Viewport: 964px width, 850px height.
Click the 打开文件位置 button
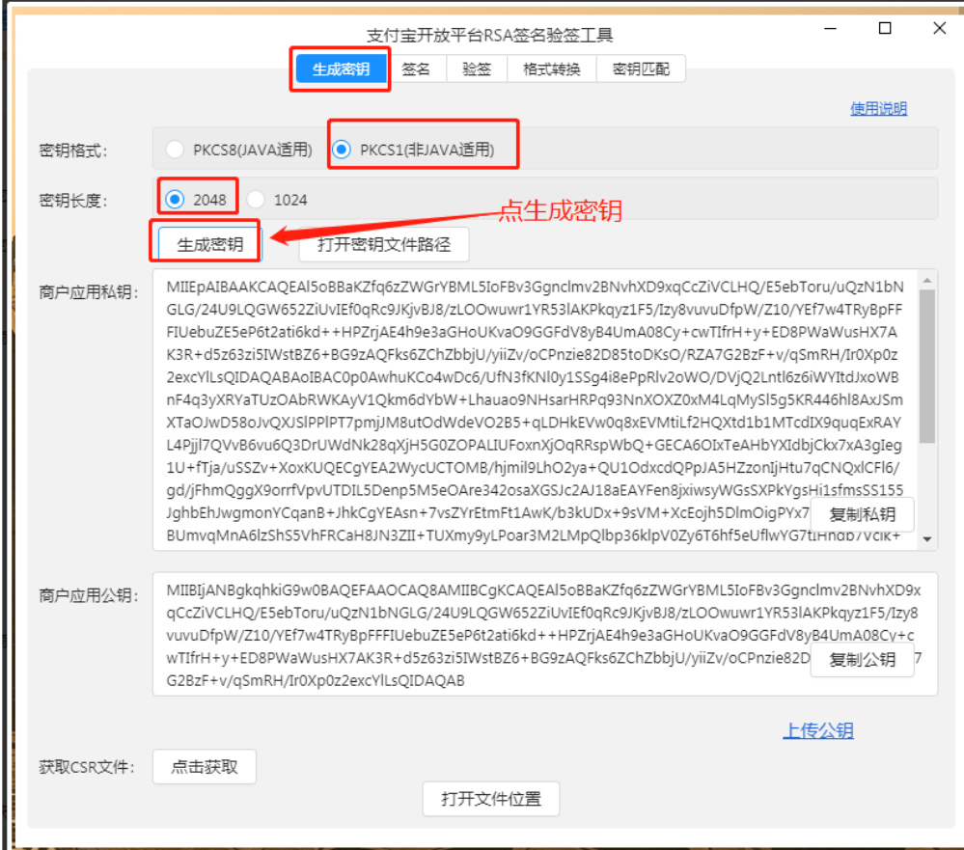[x=490, y=798]
